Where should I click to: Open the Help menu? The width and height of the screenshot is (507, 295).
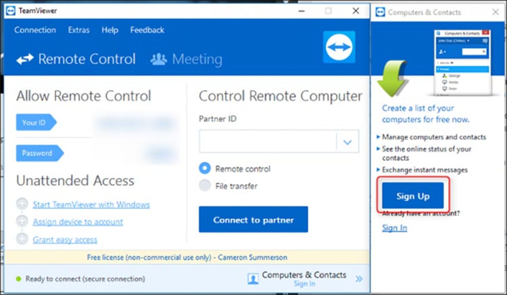[x=110, y=30]
